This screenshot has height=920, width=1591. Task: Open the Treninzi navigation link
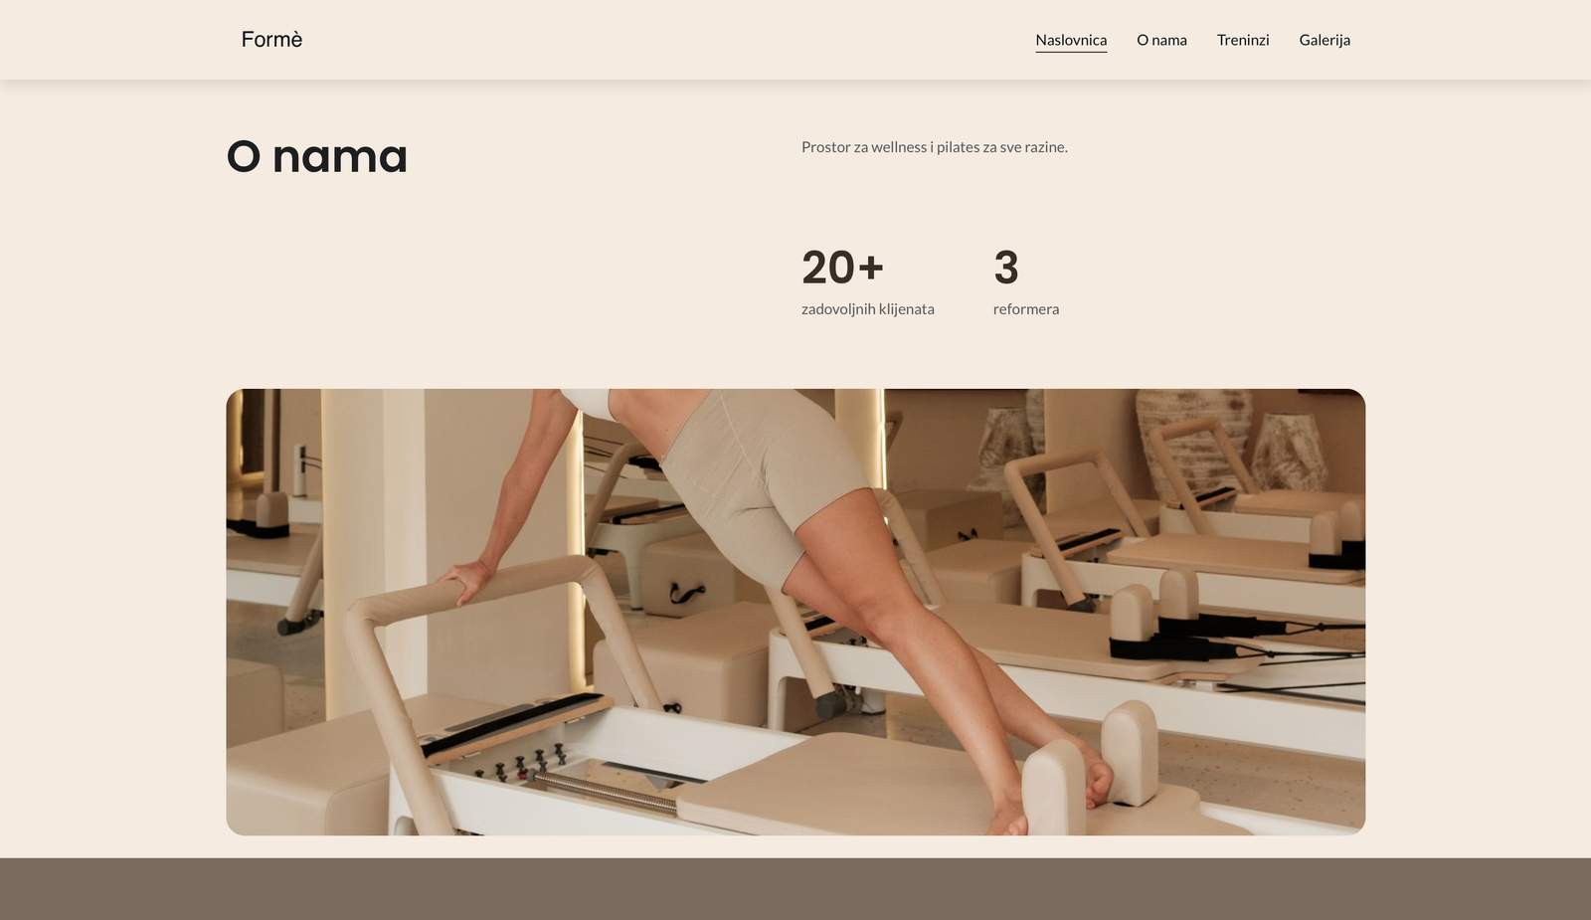1243,40
